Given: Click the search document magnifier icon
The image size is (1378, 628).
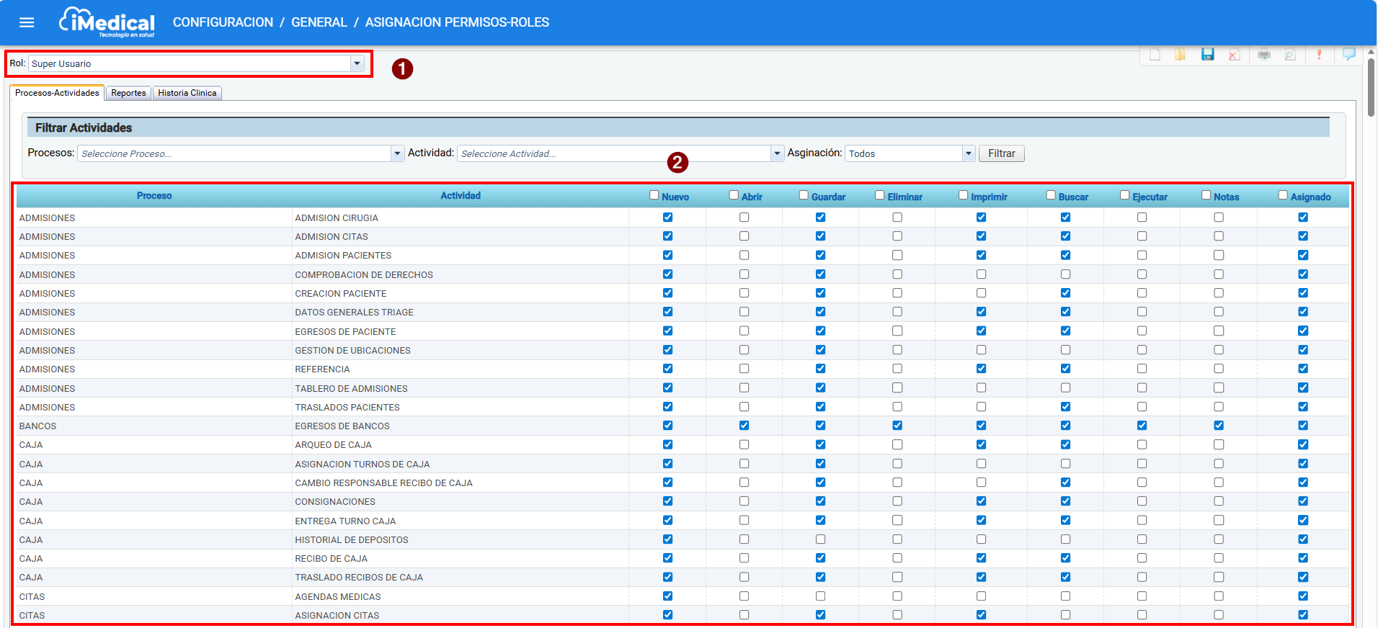Looking at the screenshot, I should tap(1290, 55).
